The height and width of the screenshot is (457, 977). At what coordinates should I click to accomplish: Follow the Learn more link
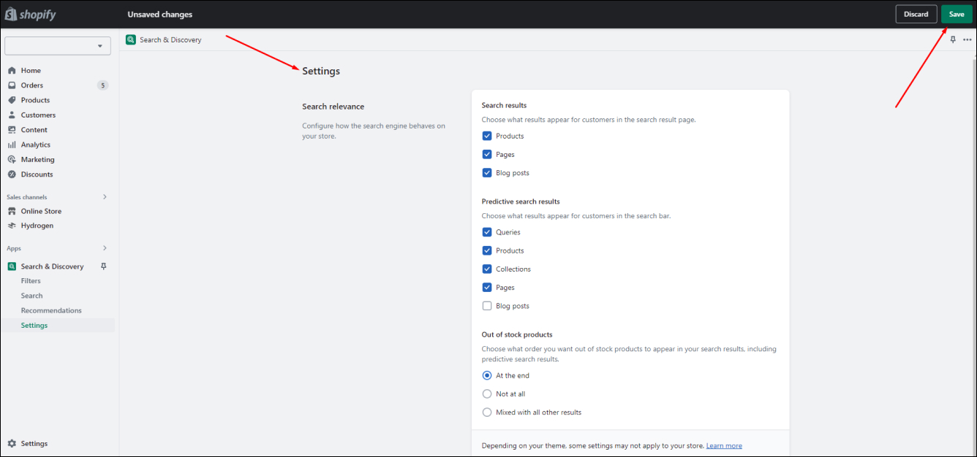point(724,445)
